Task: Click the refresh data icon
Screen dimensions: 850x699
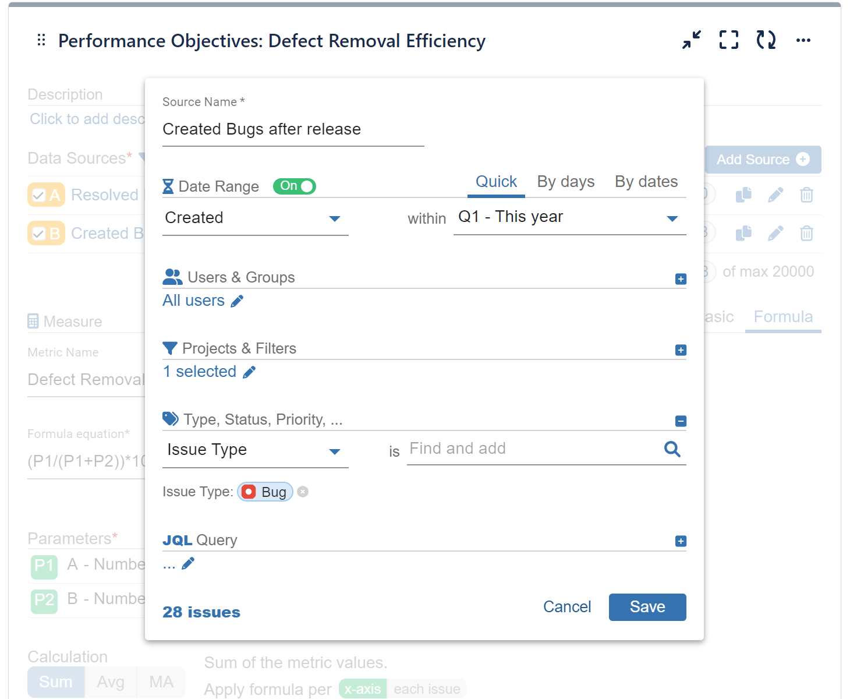Action: 766,40
